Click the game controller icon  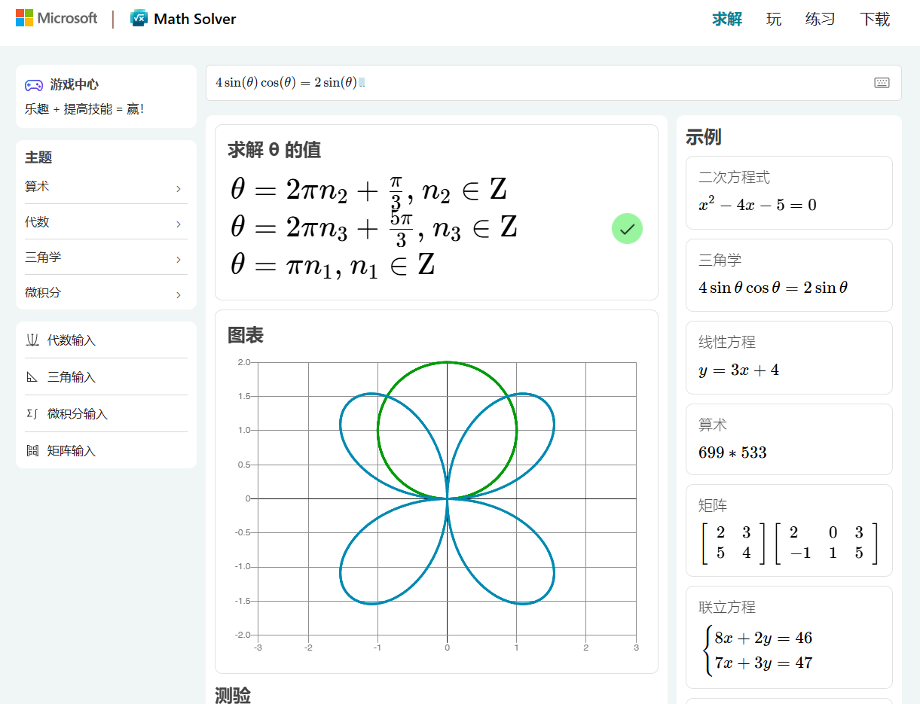34,85
